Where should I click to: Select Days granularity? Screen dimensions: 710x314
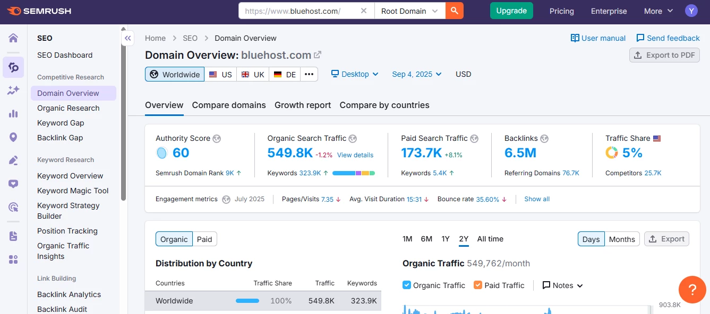591,239
